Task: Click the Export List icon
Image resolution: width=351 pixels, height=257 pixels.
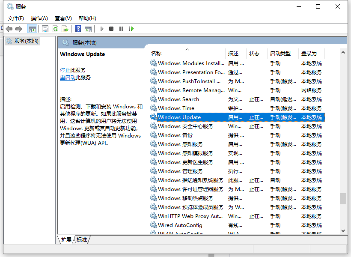Action: [x=65, y=28]
